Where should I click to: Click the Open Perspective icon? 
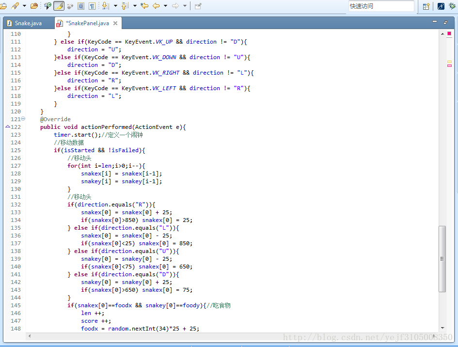(426, 6)
